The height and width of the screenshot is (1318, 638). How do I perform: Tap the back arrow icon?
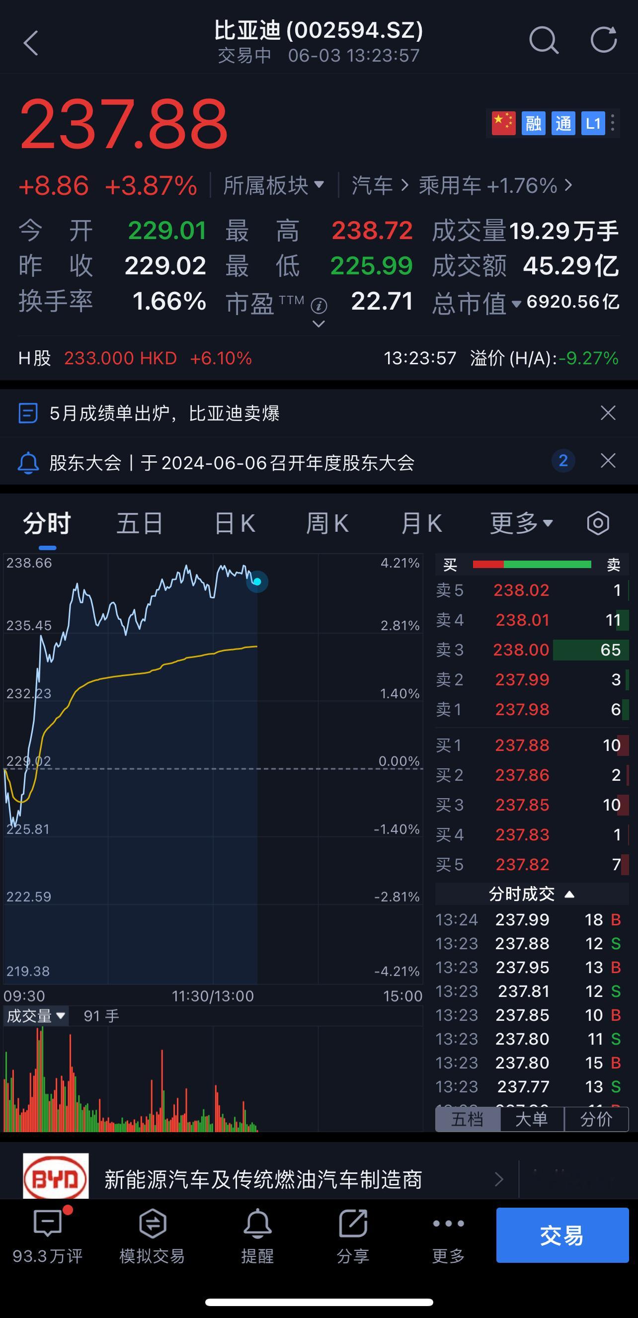pos(31,43)
